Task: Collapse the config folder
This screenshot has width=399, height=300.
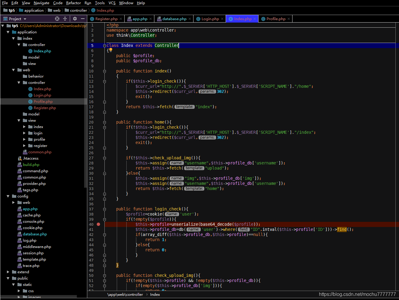Action: click(x=8, y=196)
